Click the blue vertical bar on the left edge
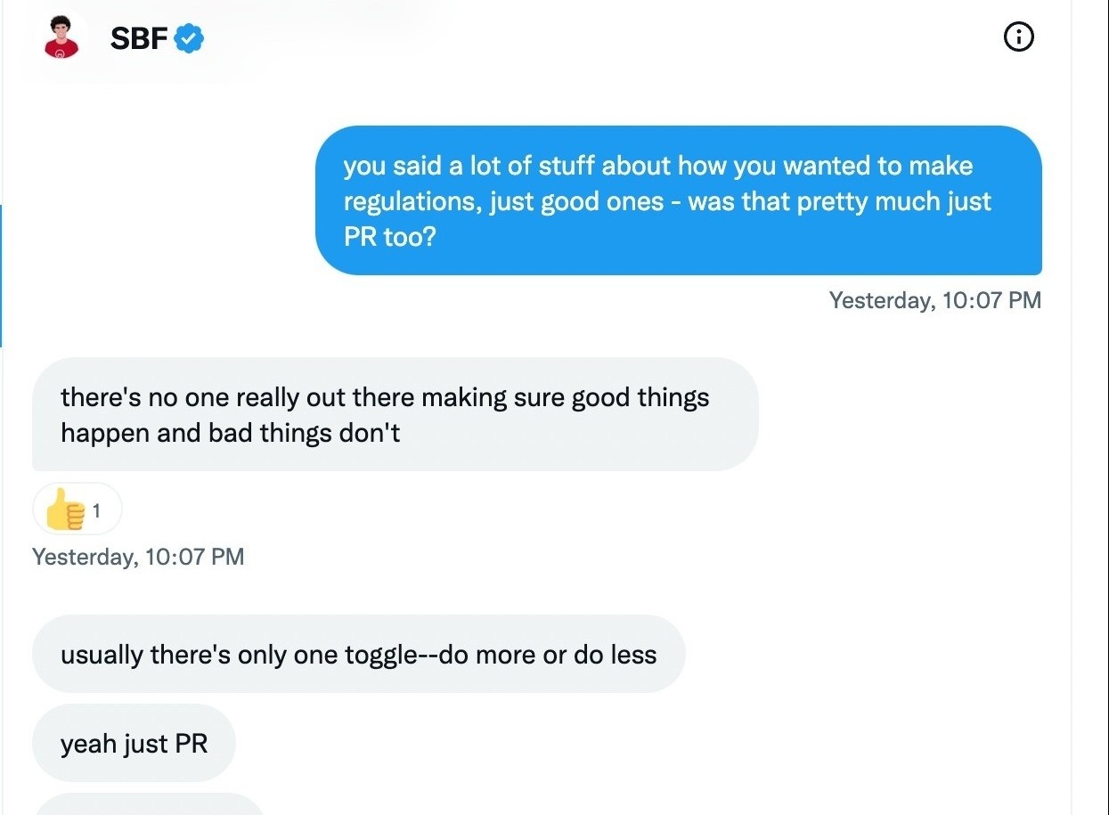This screenshot has width=1109, height=815. 2,275
